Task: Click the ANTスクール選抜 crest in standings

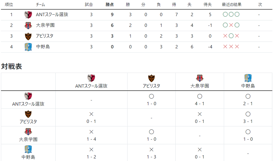Action: point(28,15)
